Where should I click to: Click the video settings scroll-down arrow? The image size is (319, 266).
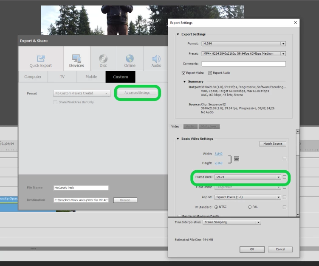(298, 215)
